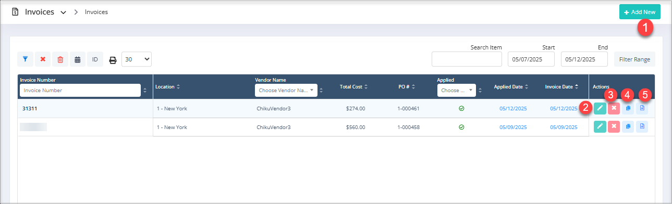The width and height of the screenshot is (672, 204).
Task: Click the Filter Range button
Action: tap(634, 59)
